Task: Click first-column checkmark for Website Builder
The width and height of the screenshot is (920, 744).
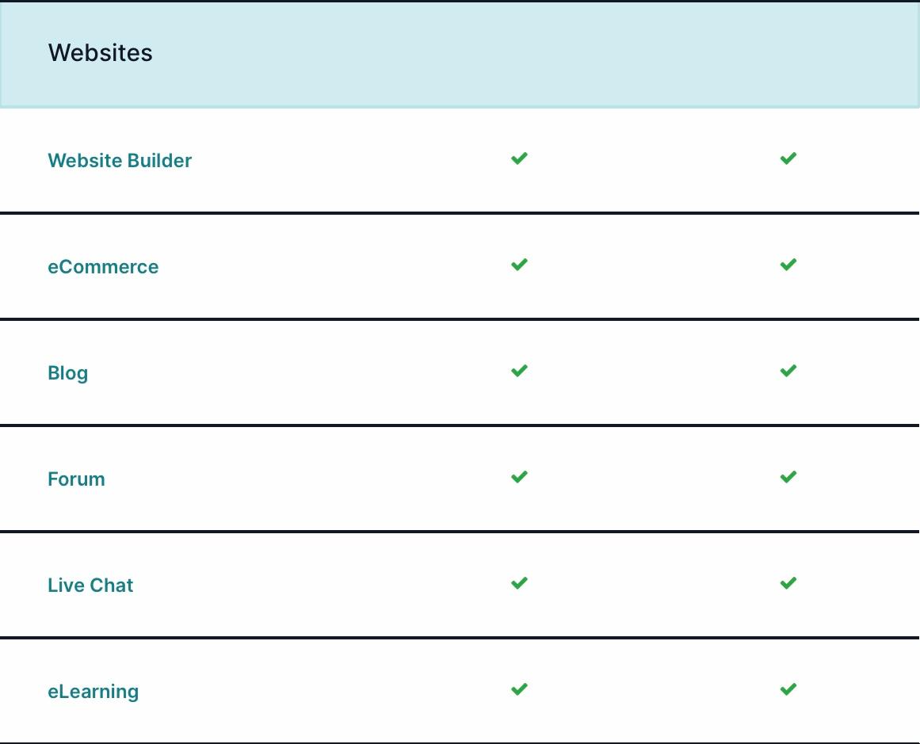Action: [519, 158]
